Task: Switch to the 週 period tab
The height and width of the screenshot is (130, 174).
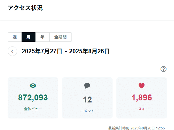Action: click(x=15, y=37)
